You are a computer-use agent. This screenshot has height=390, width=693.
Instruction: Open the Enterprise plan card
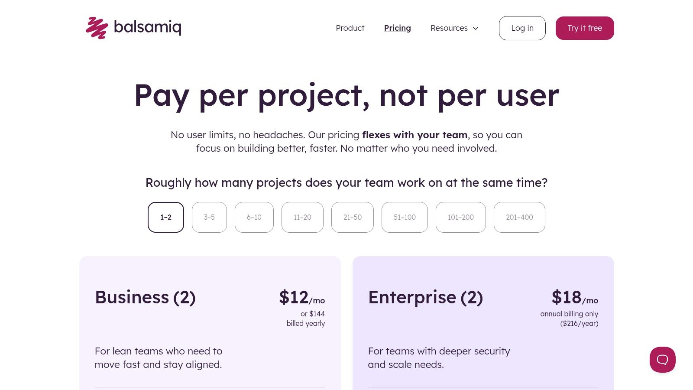point(483,323)
